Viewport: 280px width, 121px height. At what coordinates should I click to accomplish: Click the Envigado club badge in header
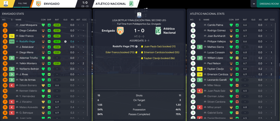(38, 4)
